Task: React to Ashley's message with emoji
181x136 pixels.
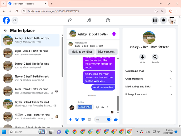Action: tap(97, 107)
